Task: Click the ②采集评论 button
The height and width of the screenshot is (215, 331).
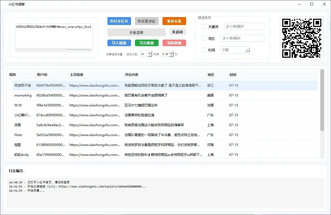Action: pos(146,21)
